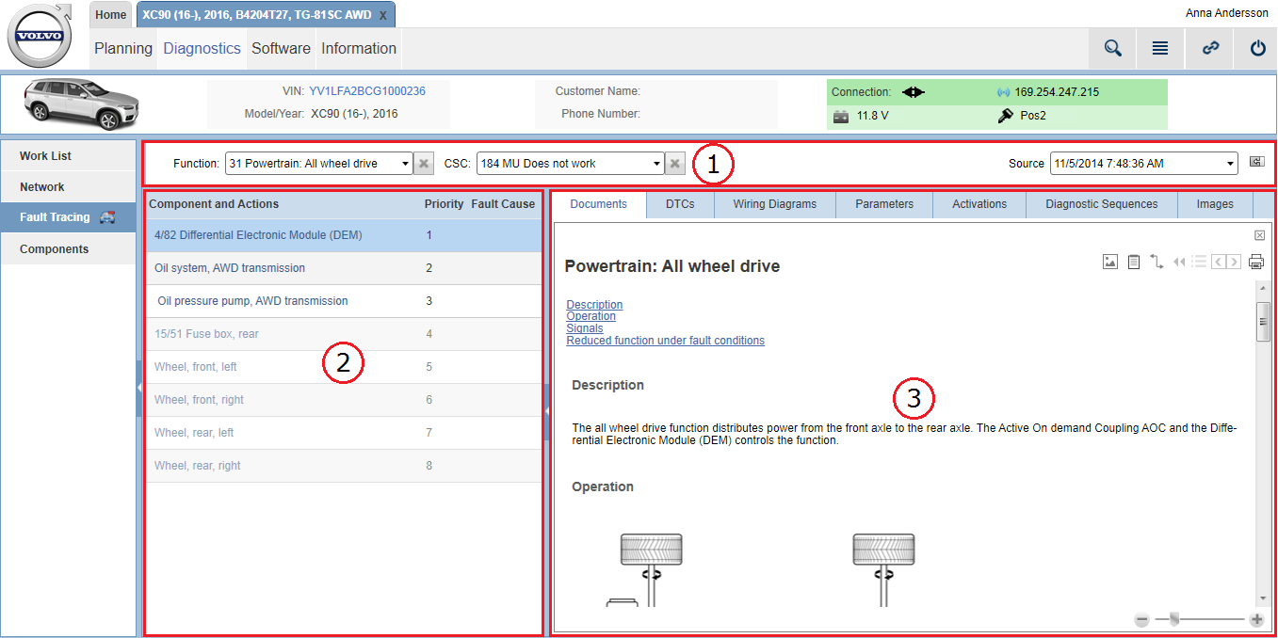Select 4/82 Differential Electronic Module (DEM) row
This screenshot has height=638, width=1278.
pyautogui.click(x=344, y=235)
